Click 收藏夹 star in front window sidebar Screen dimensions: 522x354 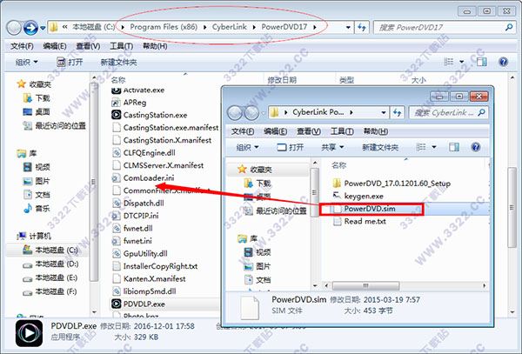pyautogui.click(x=242, y=170)
